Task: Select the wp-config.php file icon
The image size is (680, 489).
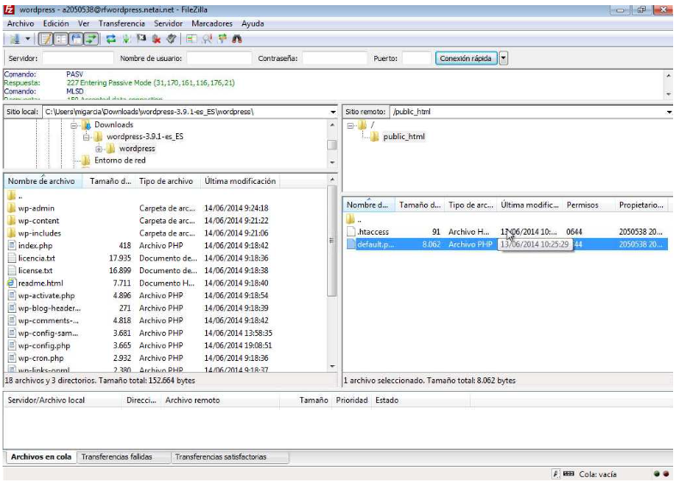Action: coord(12,345)
